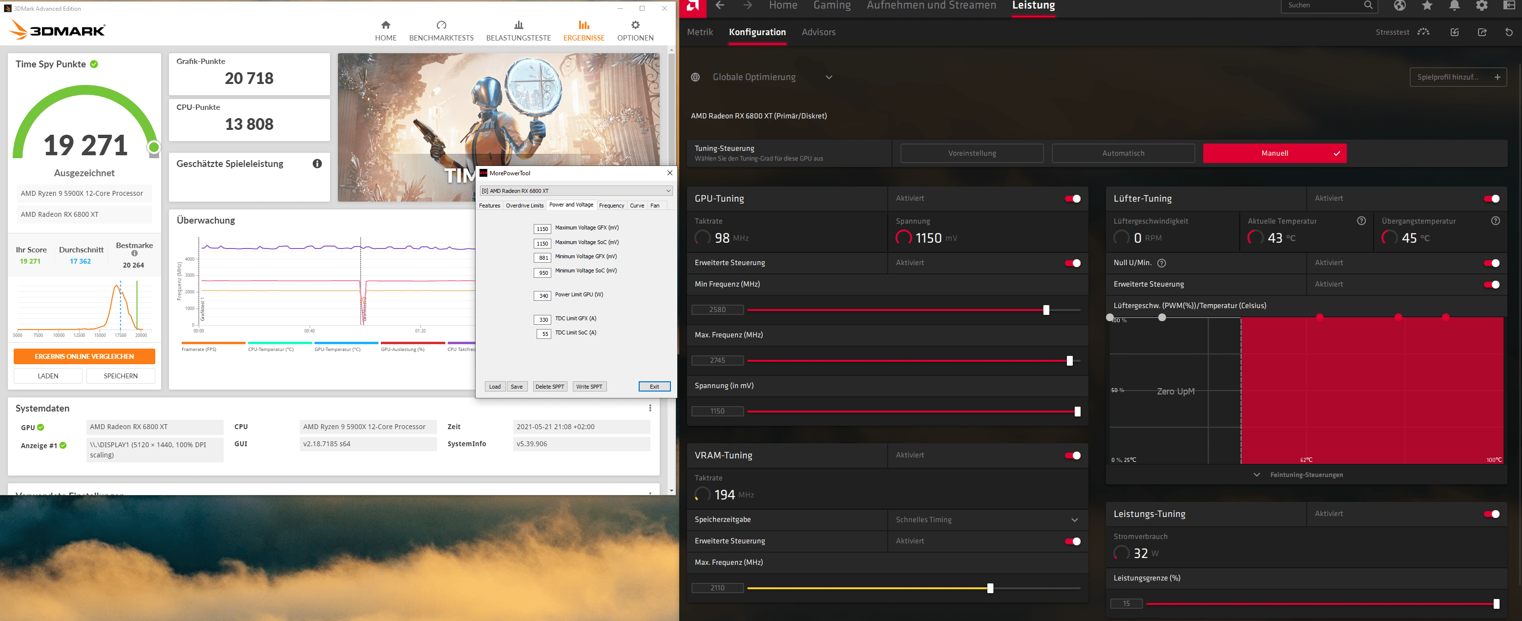
Task: Click globe icon beside Globale Optimierung
Action: point(695,78)
